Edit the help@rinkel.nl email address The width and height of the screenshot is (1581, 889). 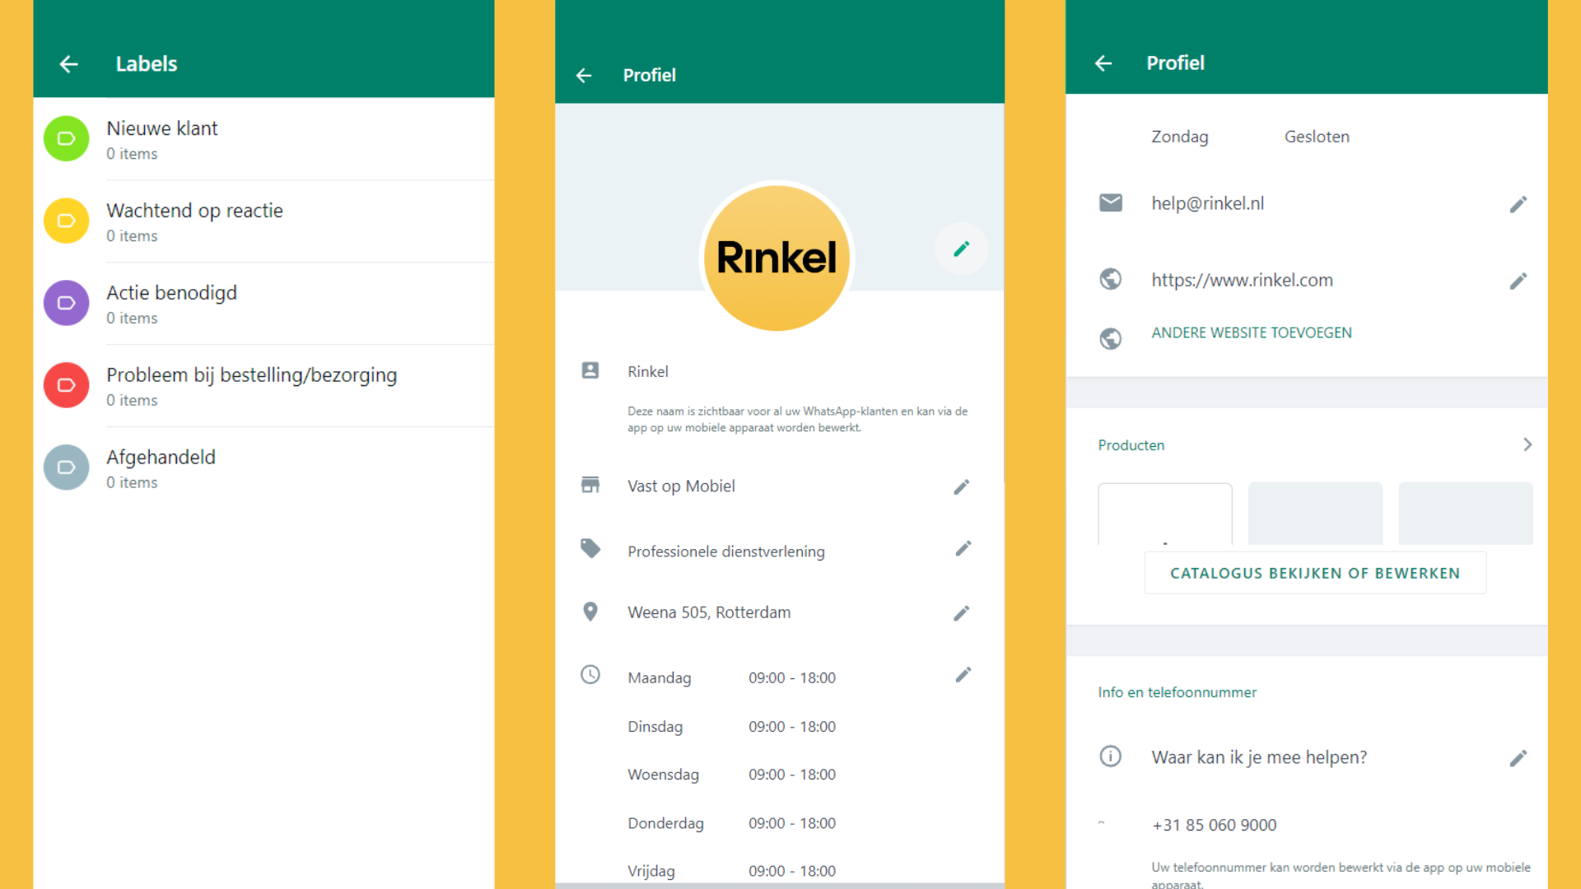(1518, 204)
